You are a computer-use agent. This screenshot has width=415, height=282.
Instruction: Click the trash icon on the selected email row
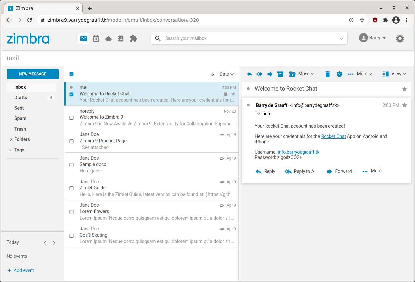pos(225,94)
